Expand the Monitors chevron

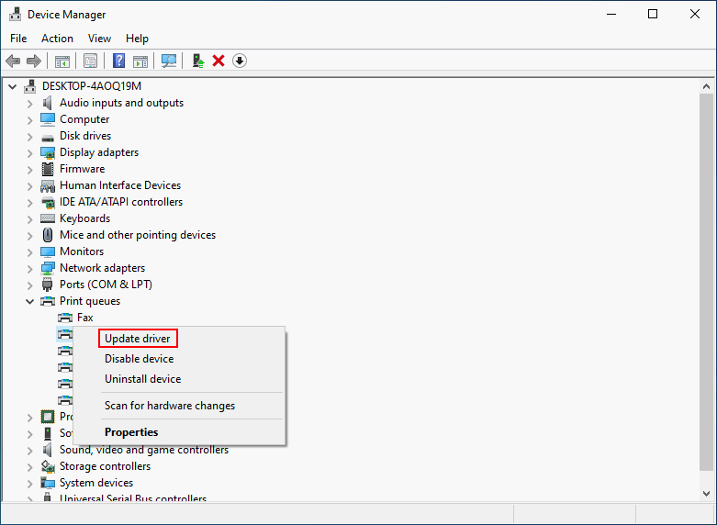click(30, 252)
